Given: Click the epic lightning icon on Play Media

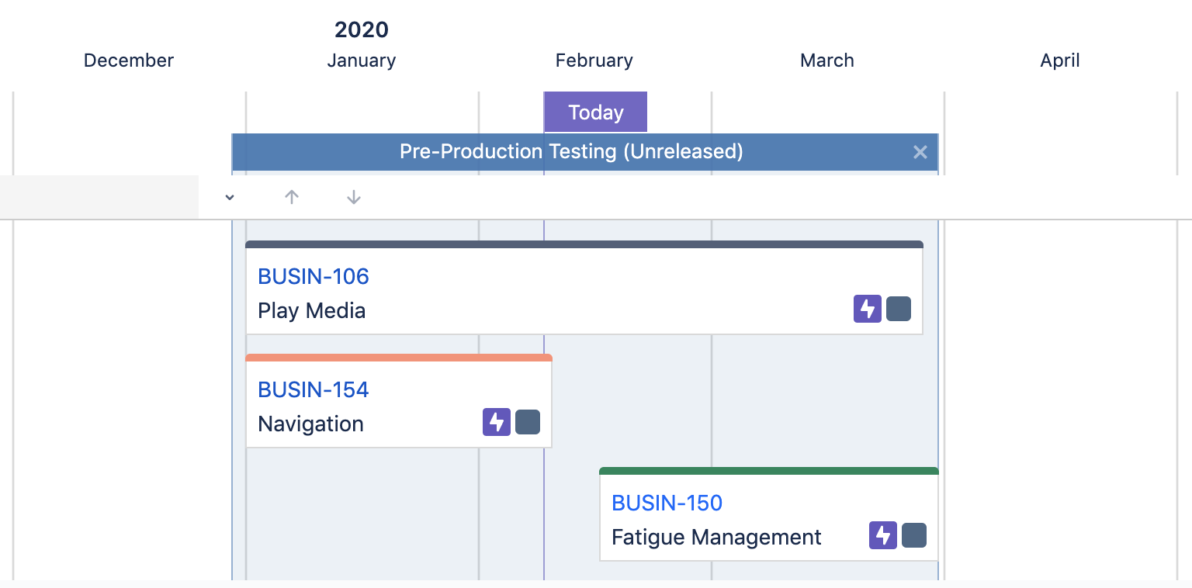Looking at the screenshot, I should coord(867,309).
